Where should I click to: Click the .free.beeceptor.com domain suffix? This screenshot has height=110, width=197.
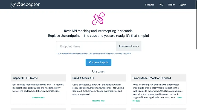point(129,46)
